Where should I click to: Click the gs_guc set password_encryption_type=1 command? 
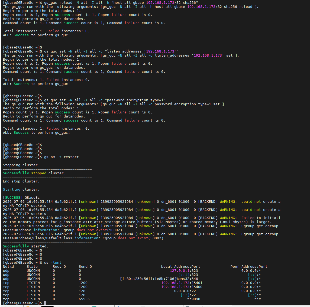click(x=105, y=100)
